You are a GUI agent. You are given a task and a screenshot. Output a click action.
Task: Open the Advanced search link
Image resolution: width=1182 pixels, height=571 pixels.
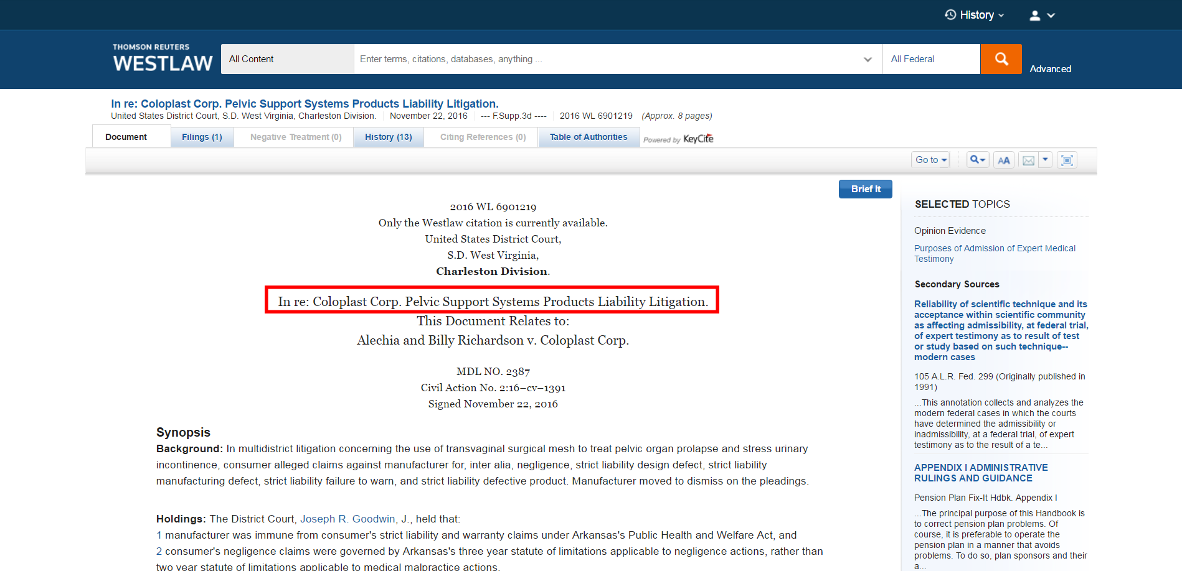(1050, 69)
